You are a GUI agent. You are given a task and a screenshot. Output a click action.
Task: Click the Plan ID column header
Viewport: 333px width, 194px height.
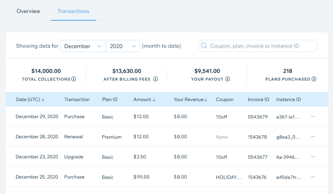110,100
